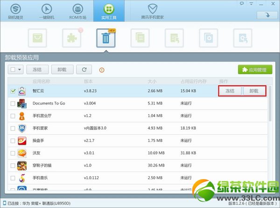Sort by 版本 column header
280x208 pixels.
[88, 82]
